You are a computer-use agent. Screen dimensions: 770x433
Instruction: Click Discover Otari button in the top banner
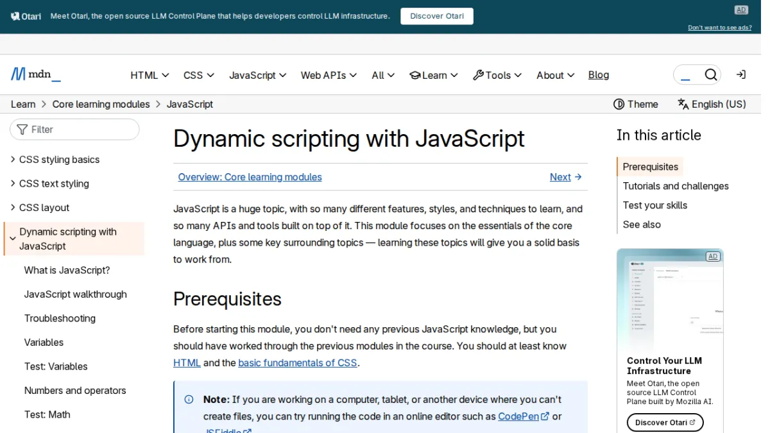(x=437, y=16)
